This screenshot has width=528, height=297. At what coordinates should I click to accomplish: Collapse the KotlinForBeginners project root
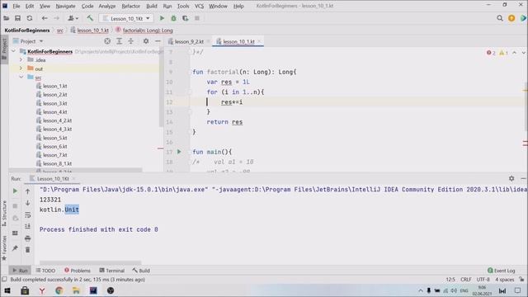[14, 51]
